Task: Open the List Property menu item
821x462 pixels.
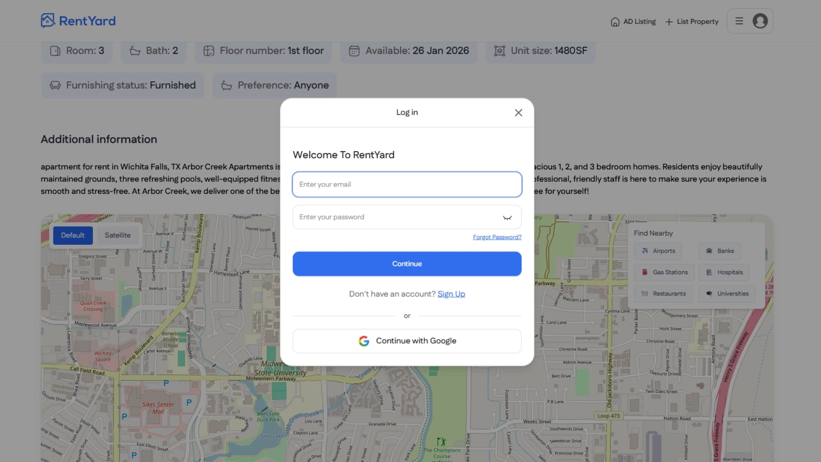Action: click(692, 21)
